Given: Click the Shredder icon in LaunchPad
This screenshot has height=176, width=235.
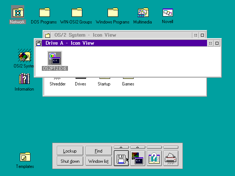Looking at the screenshot, I should click(171, 158).
